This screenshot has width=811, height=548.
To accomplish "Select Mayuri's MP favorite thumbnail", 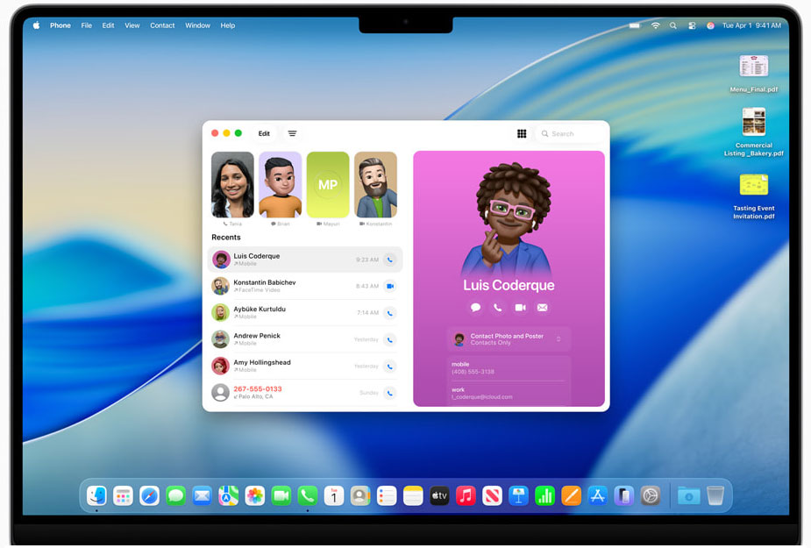I will [328, 184].
